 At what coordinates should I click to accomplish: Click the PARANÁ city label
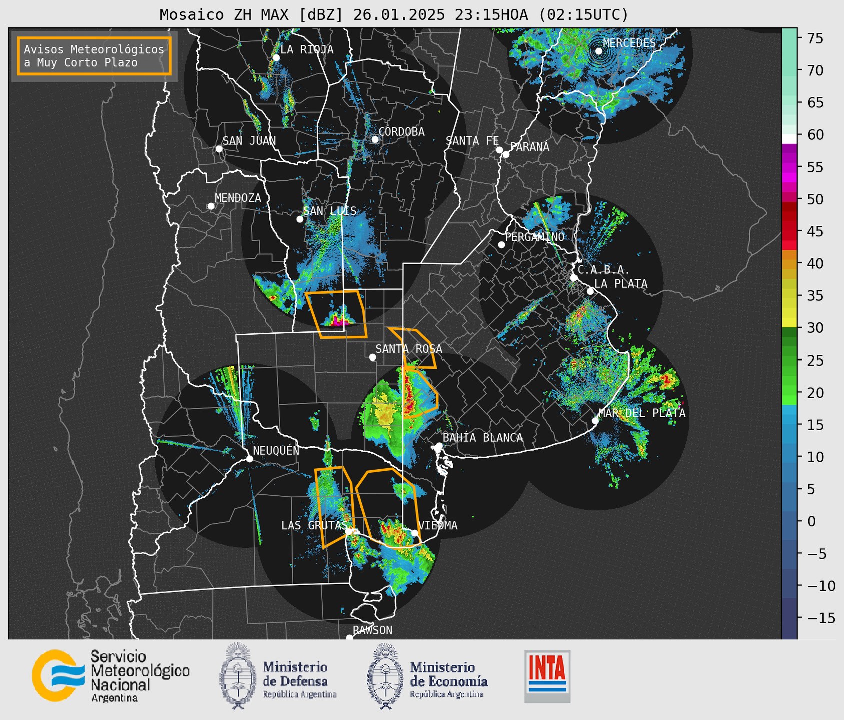(x=529, y=147)
